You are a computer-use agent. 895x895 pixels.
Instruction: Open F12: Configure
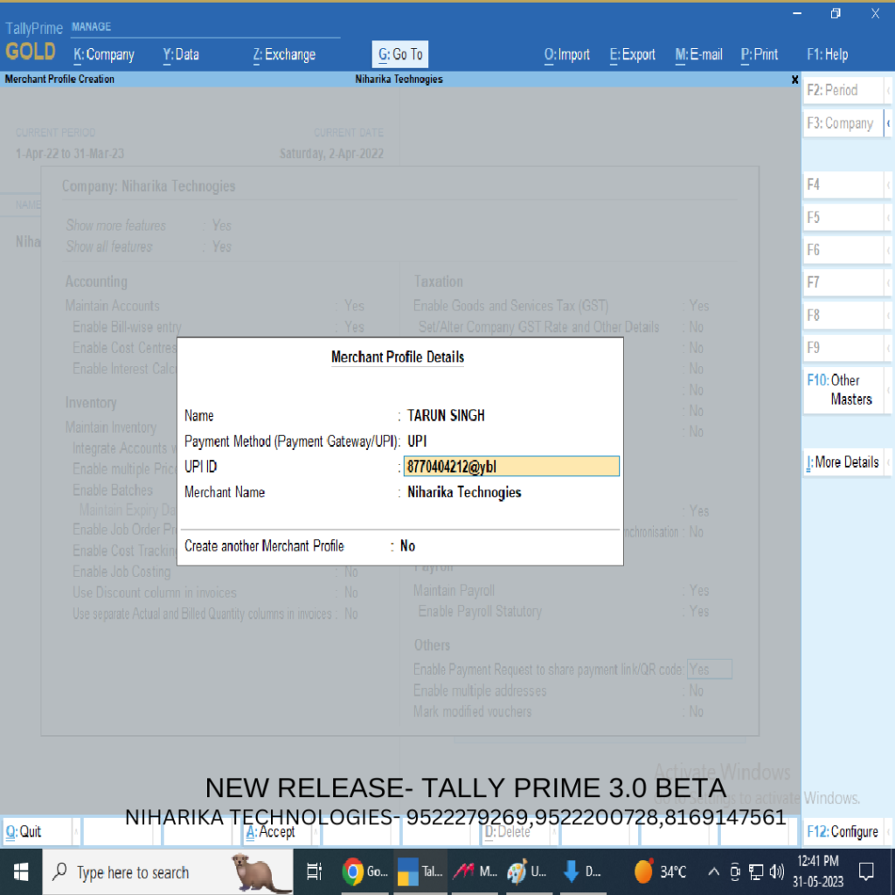pyautogui.click(x=843, y=832)
